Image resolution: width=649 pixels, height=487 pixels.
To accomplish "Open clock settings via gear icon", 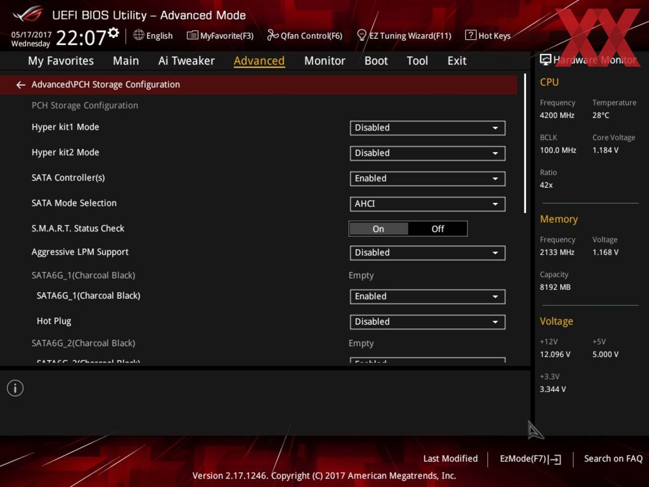I will [x=113, y=32].
